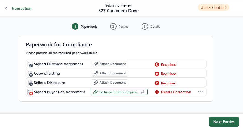The width and height of the screenshot is (243, 130).
Task: Click the Seller's Disclosure document icon
Action: (x=30, y=83)
